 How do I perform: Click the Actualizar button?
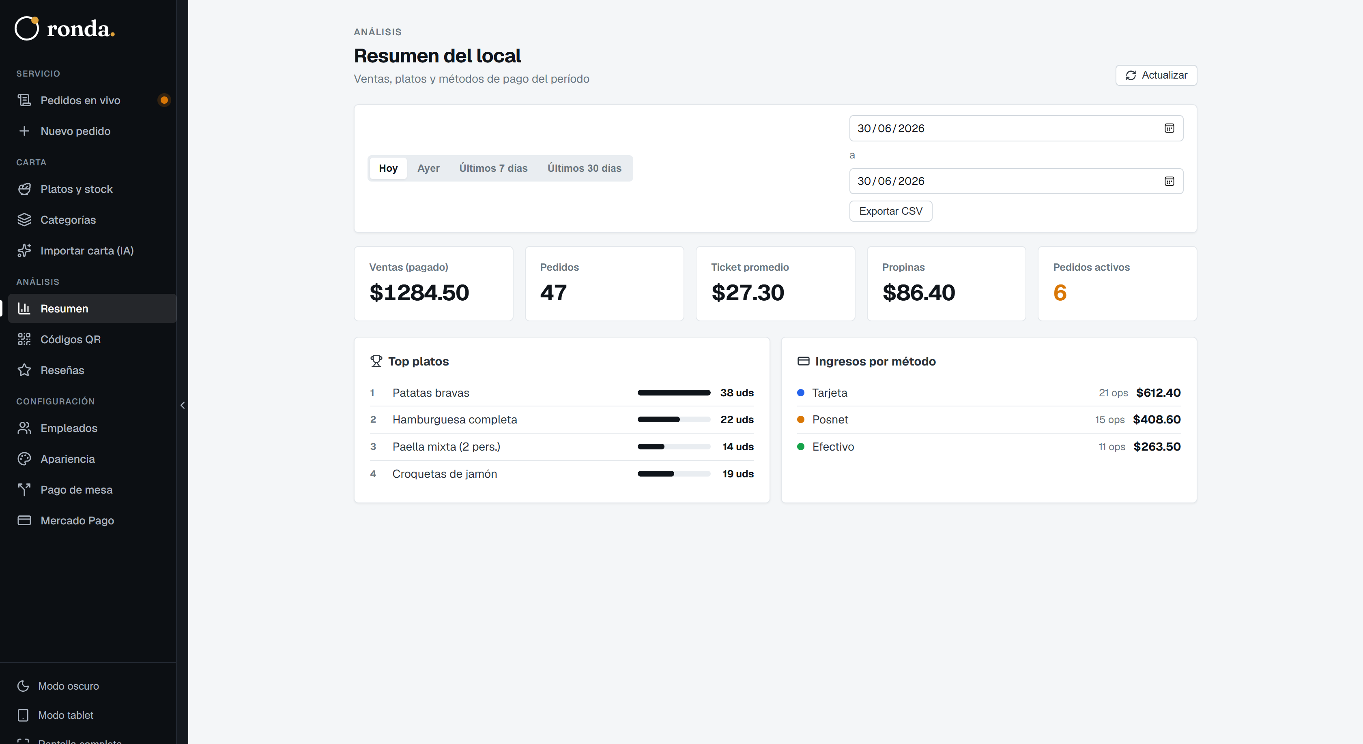click(1156, 75)
